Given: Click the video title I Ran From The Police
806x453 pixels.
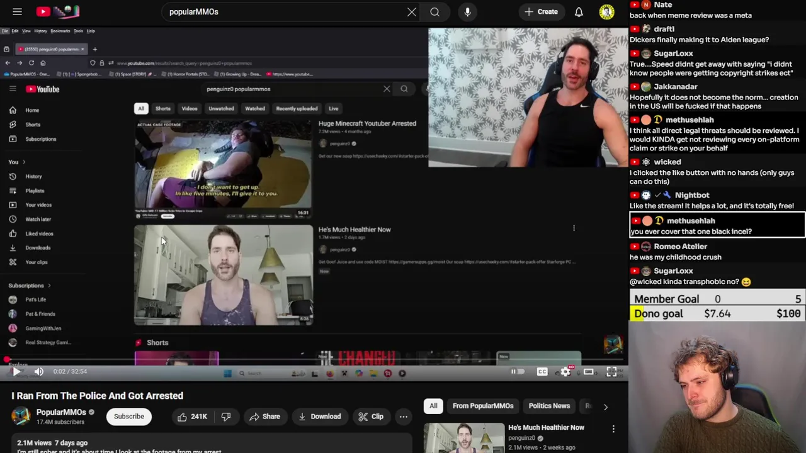Looking at the screenshot, I should (x=97, y=396).
